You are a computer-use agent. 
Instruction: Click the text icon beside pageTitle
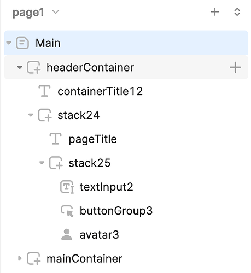point(56,139)
